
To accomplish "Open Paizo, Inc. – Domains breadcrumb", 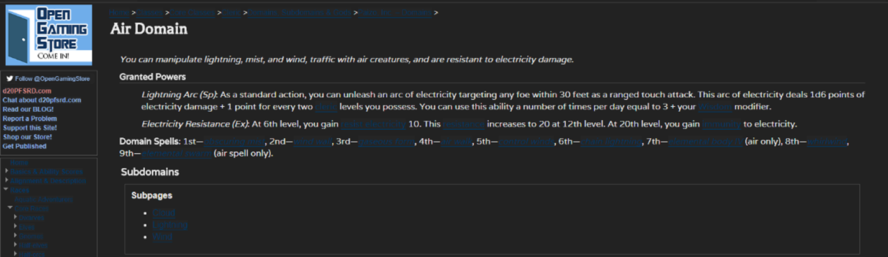I will [x=394, y=12].
